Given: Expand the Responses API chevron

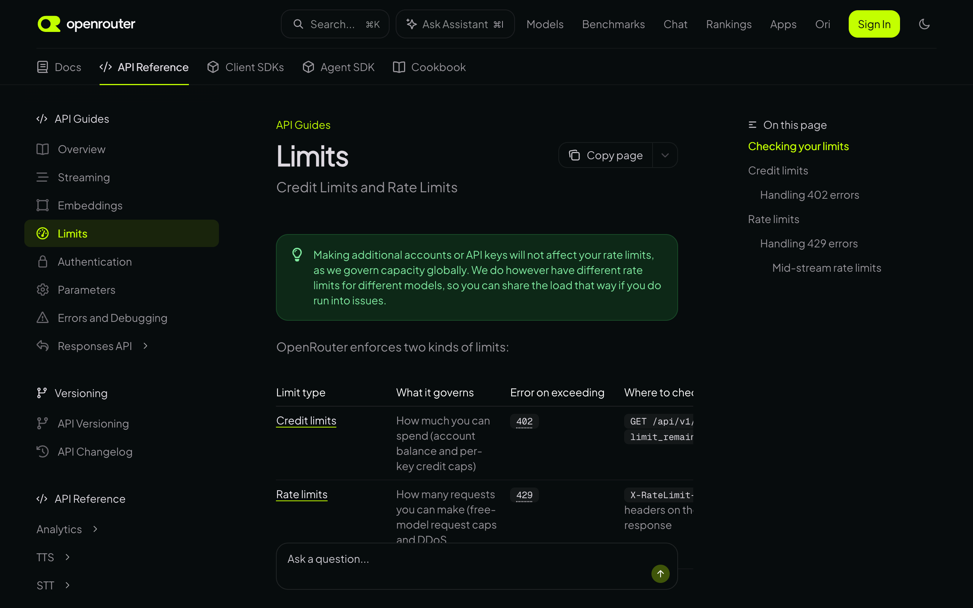Looking at the screenshot, I should click(x=146, y=346).
